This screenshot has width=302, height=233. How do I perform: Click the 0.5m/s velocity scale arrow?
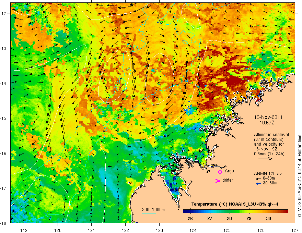(x=265, y=159)
